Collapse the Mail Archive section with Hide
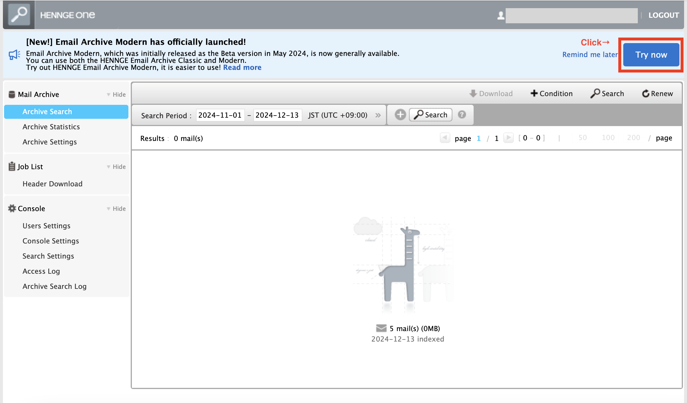Viewport: 687px width, 403px height. (116, 94)
